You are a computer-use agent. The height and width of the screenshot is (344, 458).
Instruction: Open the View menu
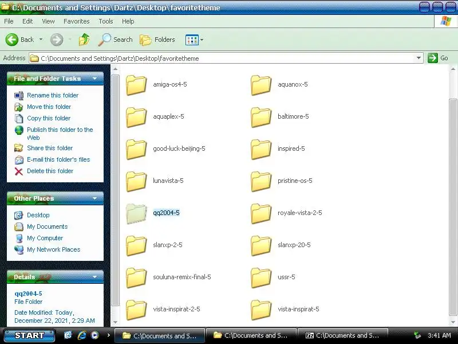click(48, 21)
